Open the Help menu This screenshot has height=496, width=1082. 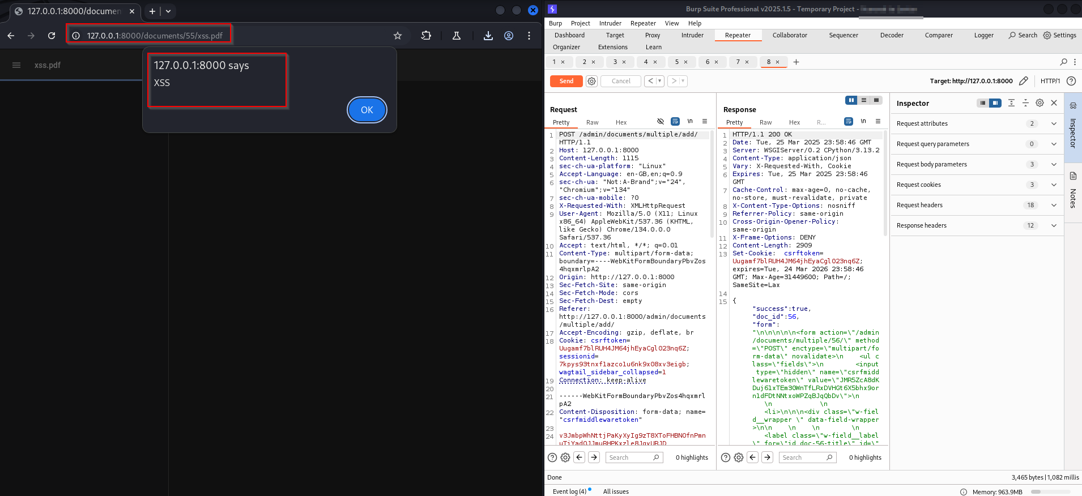[695, 23]
